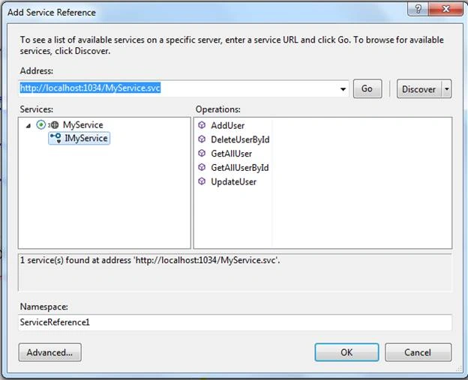Click the '1 service(s) found' status message
468x380 pixels.
pos(150,260)
